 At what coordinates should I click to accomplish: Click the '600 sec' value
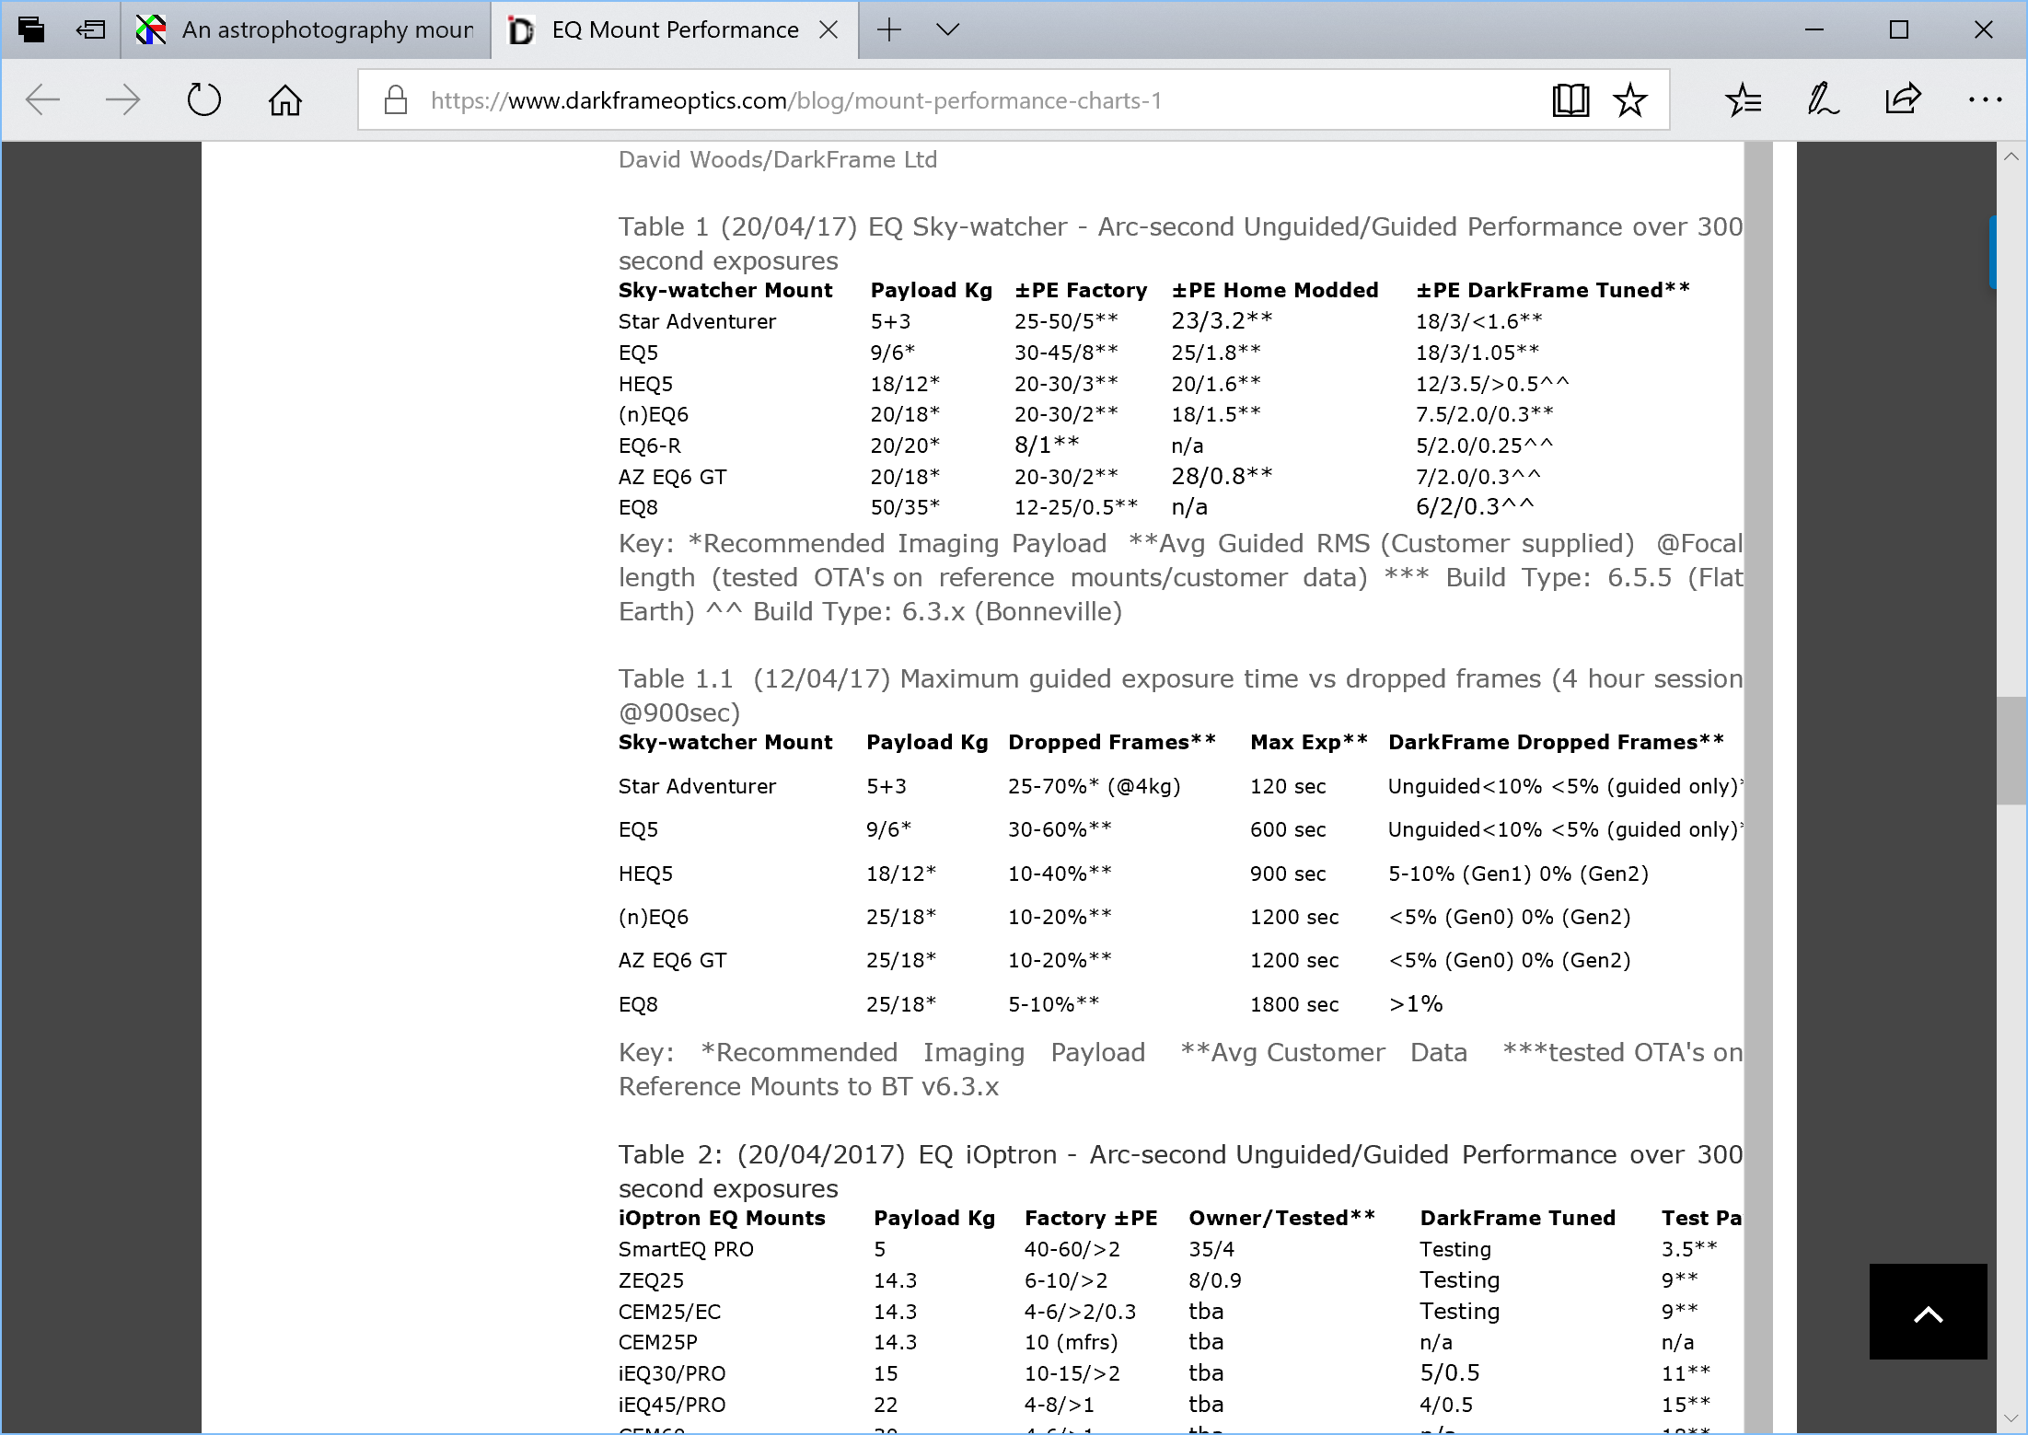(1288, 829)
